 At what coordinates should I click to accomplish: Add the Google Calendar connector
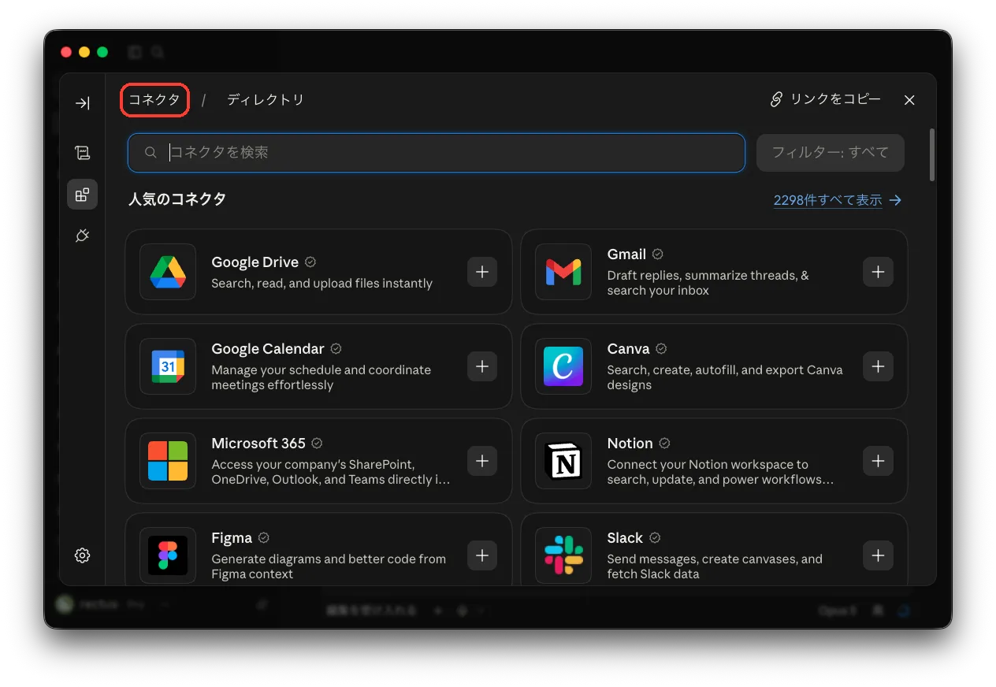click(x=482, y=366)
